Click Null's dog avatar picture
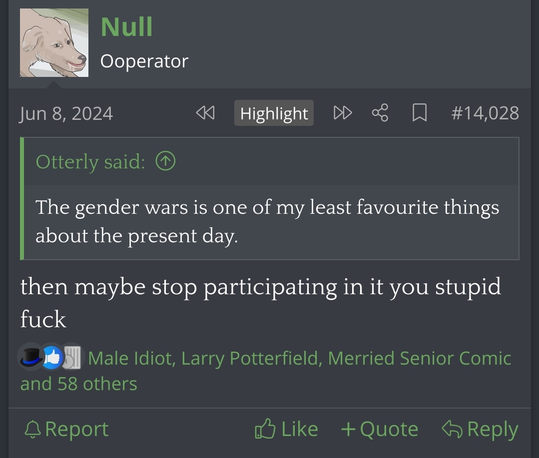The image size is (539, 458). 54,43
